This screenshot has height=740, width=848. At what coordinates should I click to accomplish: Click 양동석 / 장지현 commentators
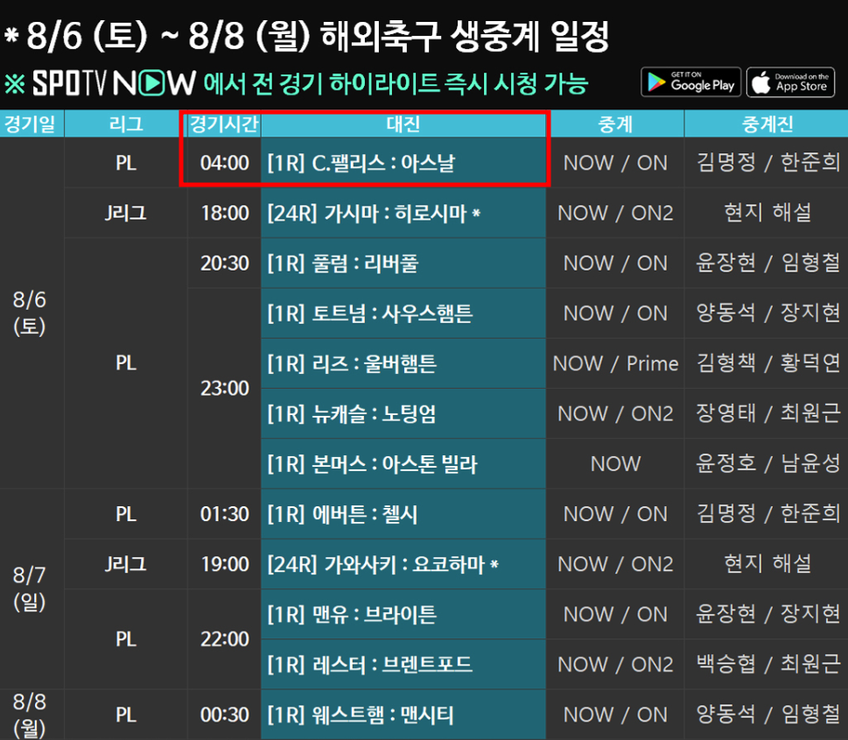(x=767, y=313)
